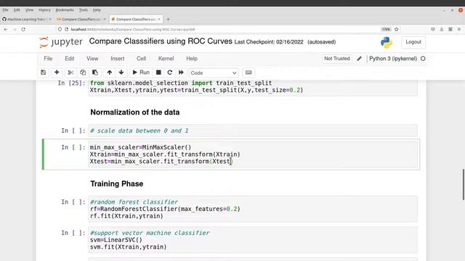Click the site info shield icon in address bar
This screenshot has height=261, width=465.
pyautogui.click(x=60, y=29)
